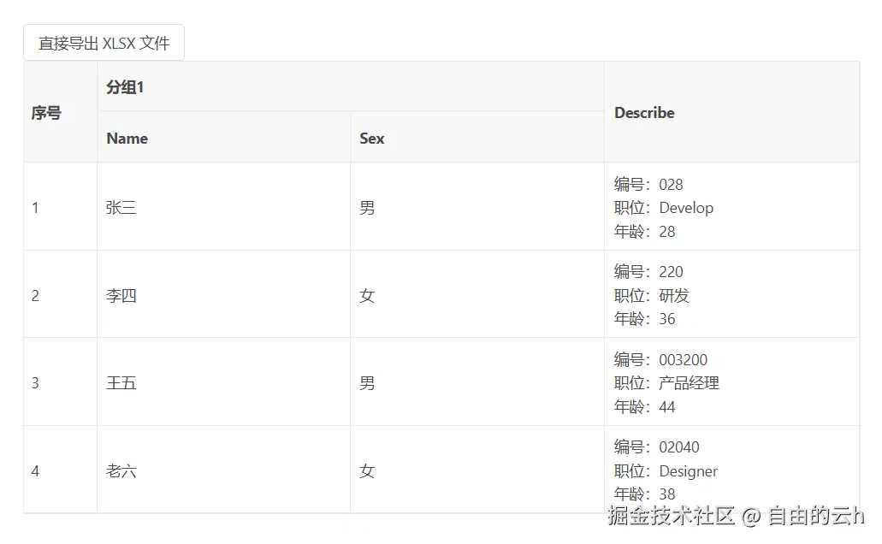
Task: Select the name cell 王五
Action: coord(224,382)
